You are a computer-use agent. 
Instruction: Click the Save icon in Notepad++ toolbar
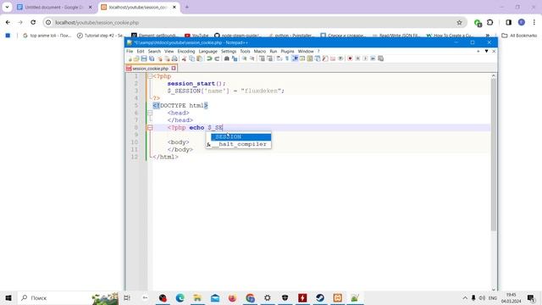pos(144,58)
